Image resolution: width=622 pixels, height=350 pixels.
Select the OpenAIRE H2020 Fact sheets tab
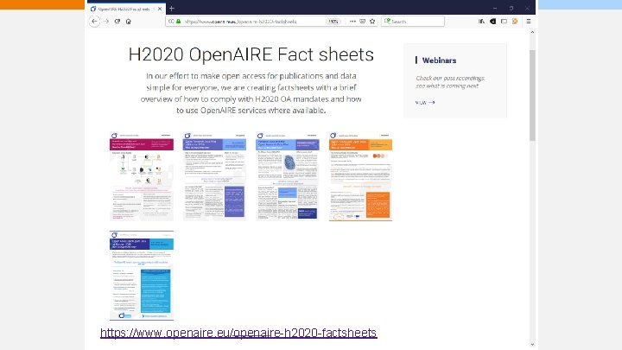tap(126, 9)
